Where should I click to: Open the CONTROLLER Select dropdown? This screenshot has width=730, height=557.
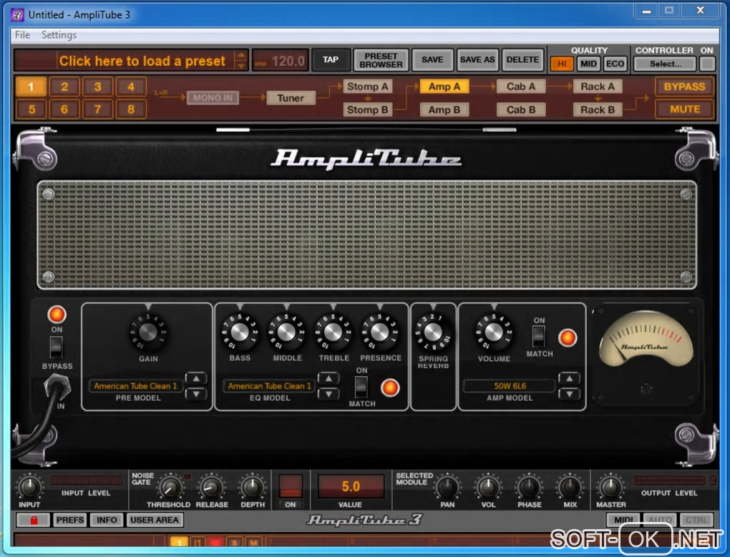coord(665,64)
